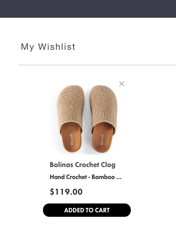Screen dimensions: 176x243
Task: Expand the truncated variant ellipsis
Action: click(119, 178)
